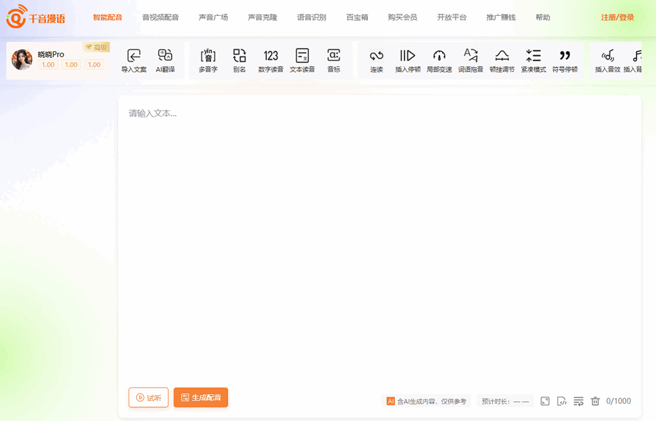Select the 音标 phonetic symbol tool
Image resolution: width=656 pixels, height=421 pixels.
(x=333, y=60)
